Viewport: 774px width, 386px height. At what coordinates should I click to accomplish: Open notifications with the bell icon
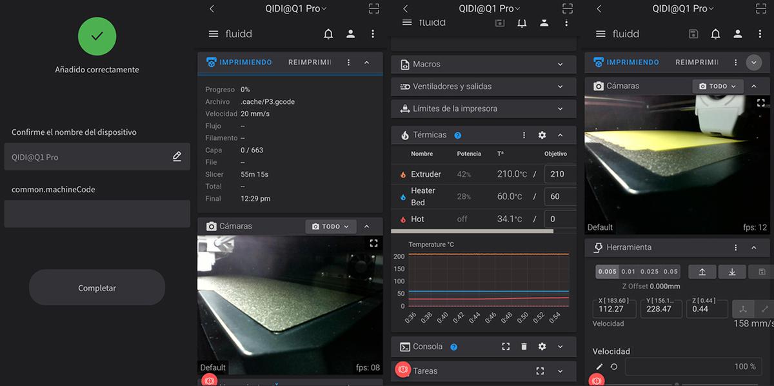click(328, 34)
